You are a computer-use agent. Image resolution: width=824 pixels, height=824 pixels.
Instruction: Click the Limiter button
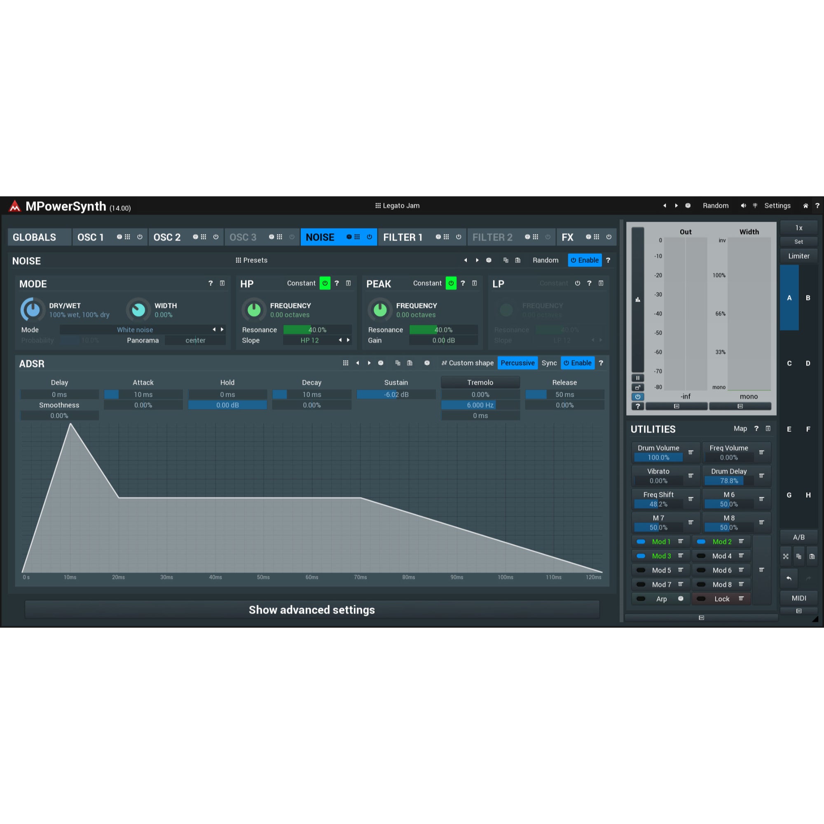point(798,256)
